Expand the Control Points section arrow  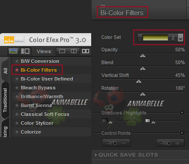tap(182, 133)
